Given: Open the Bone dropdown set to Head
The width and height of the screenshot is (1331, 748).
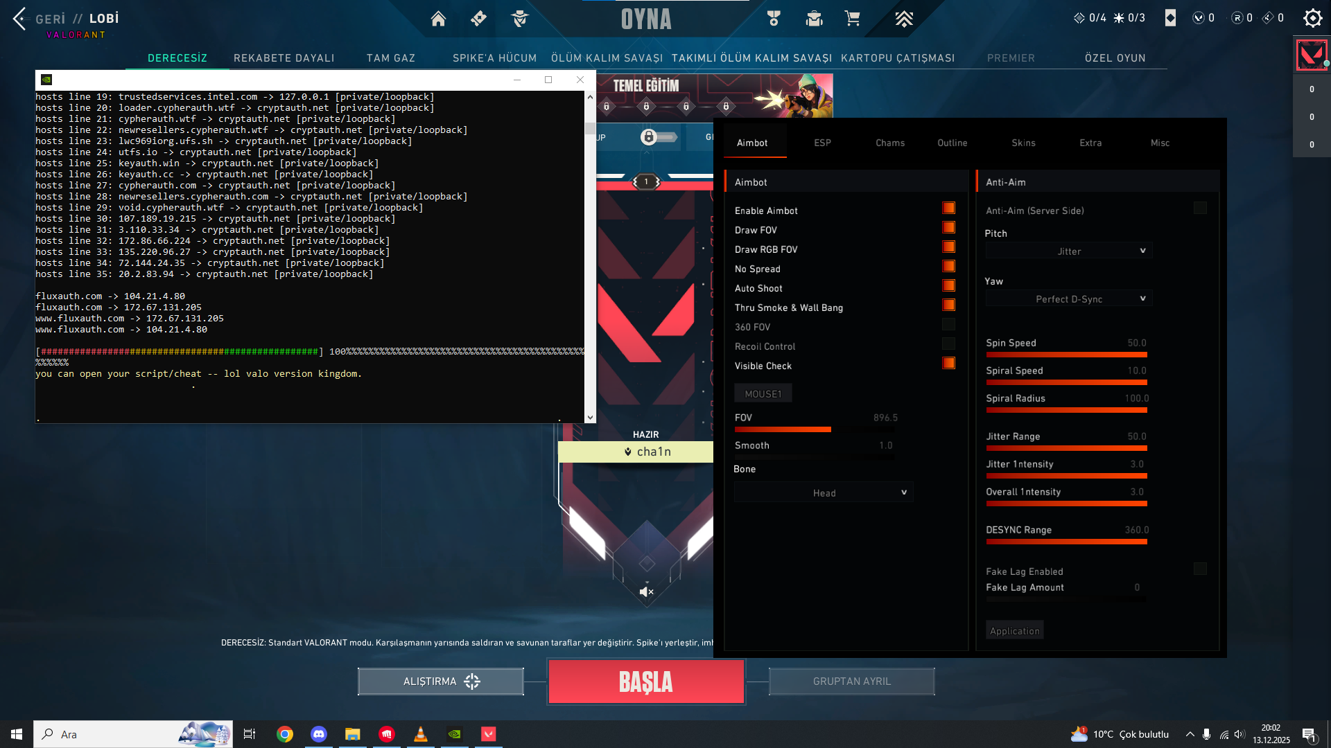Looking at the screenshot, I should click(x=824, y=493).
